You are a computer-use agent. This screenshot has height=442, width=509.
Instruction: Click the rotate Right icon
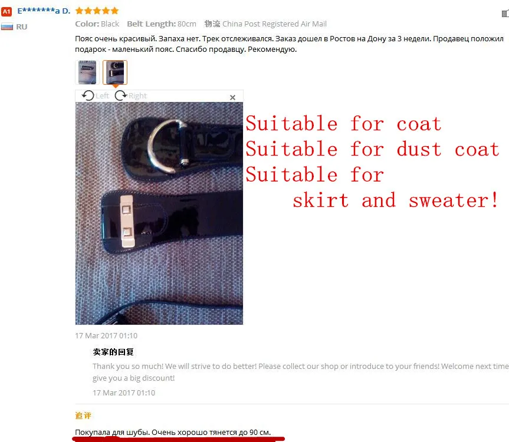[121, 95]
